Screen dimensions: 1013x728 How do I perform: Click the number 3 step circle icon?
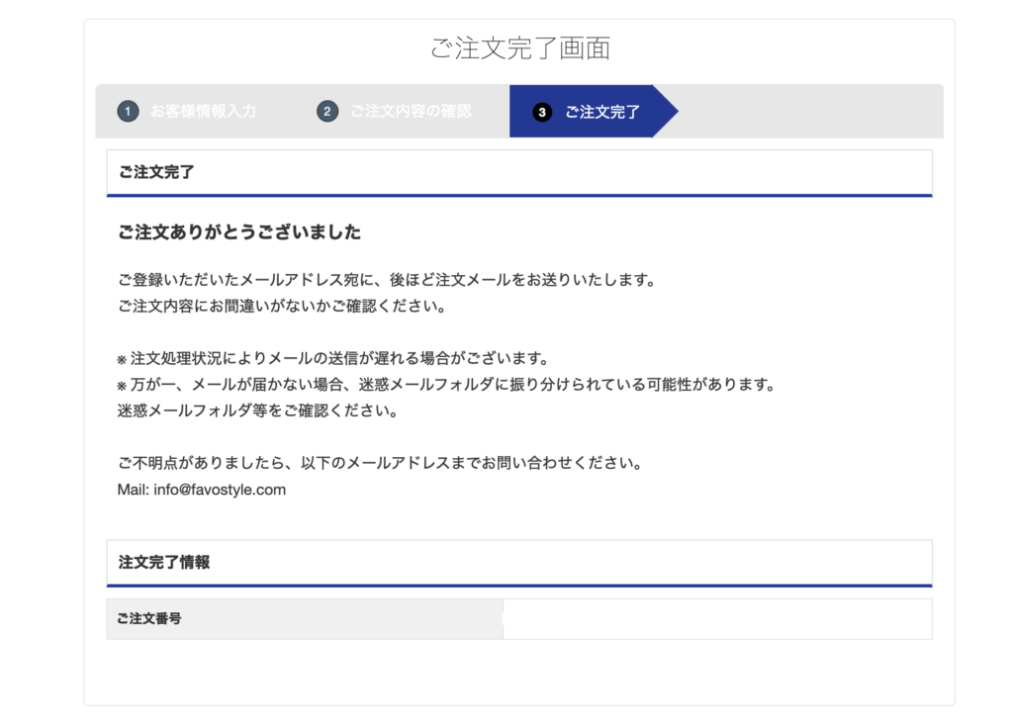(542, 112)
